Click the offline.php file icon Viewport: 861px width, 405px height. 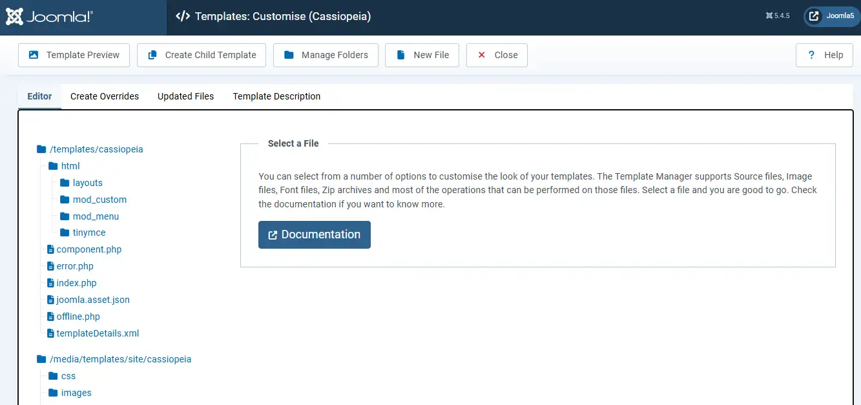tap(51, 317)
